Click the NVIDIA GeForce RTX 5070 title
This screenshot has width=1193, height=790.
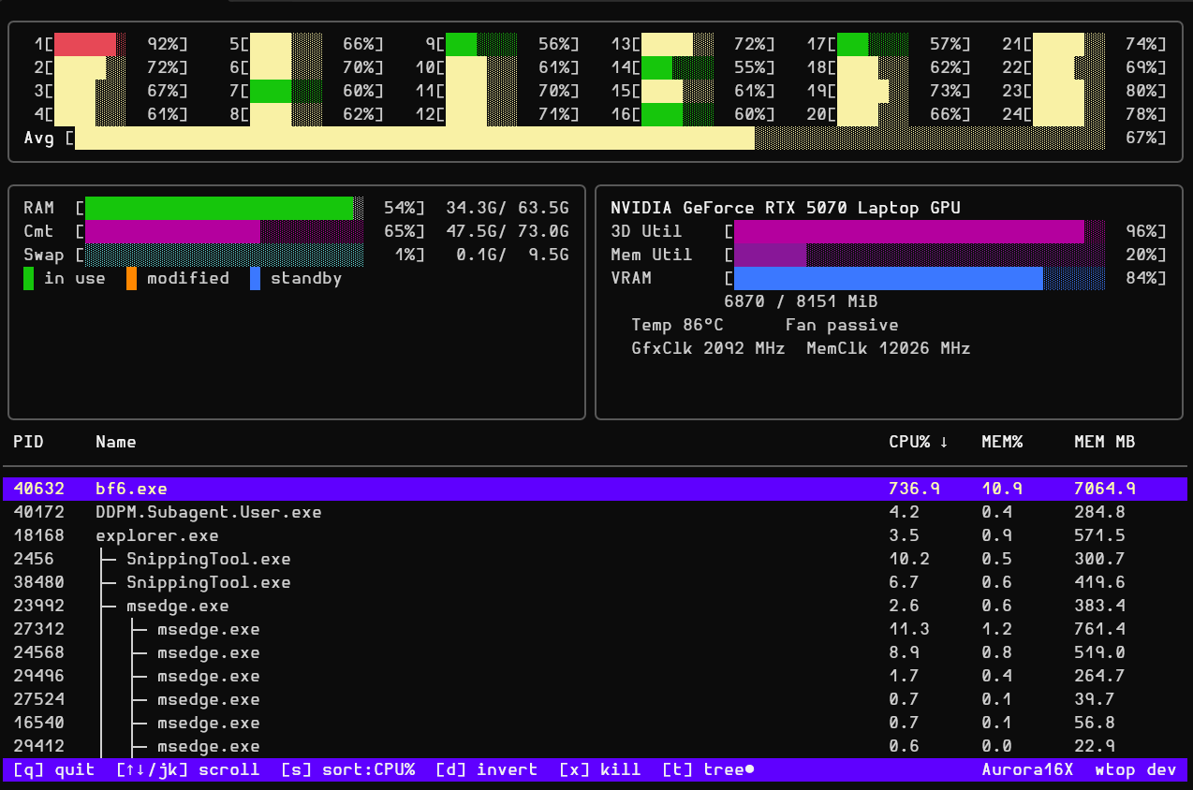tap(786, 208)
